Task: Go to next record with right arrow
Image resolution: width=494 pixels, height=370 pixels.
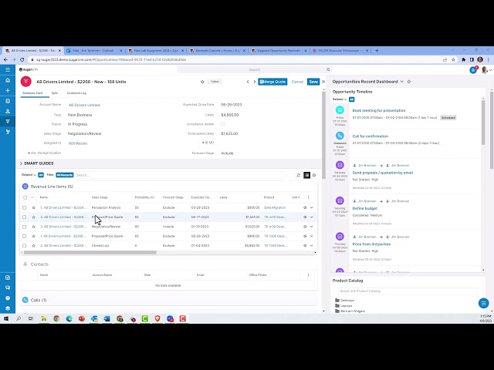Action: (255, 82)
